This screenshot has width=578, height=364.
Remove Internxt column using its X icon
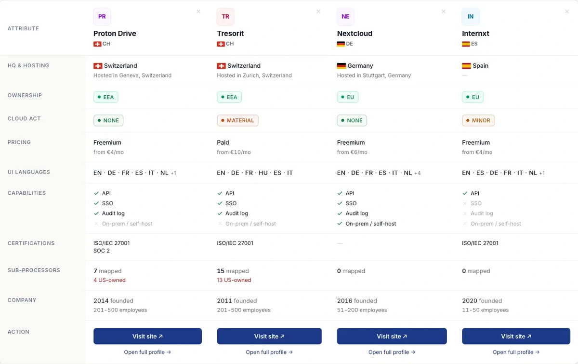click(567, 12)
